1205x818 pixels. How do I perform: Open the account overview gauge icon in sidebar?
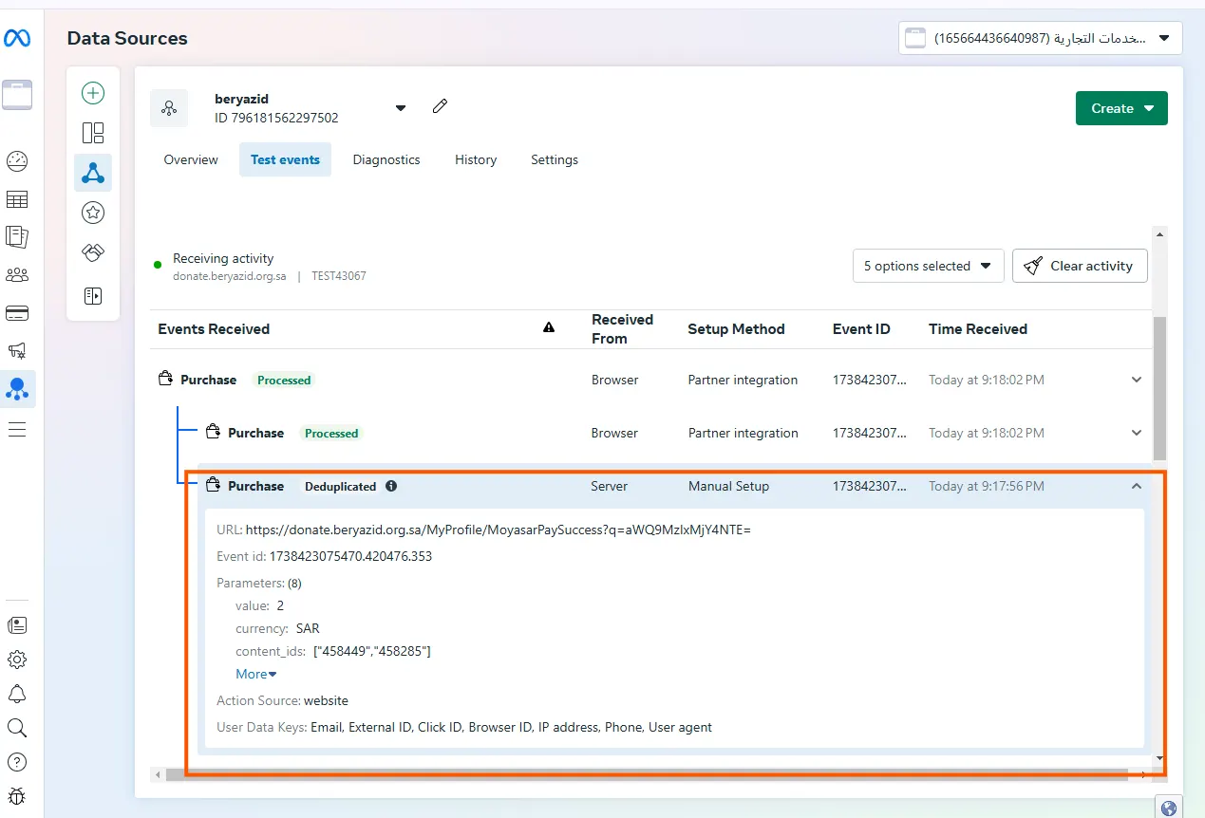coord(17,160)
